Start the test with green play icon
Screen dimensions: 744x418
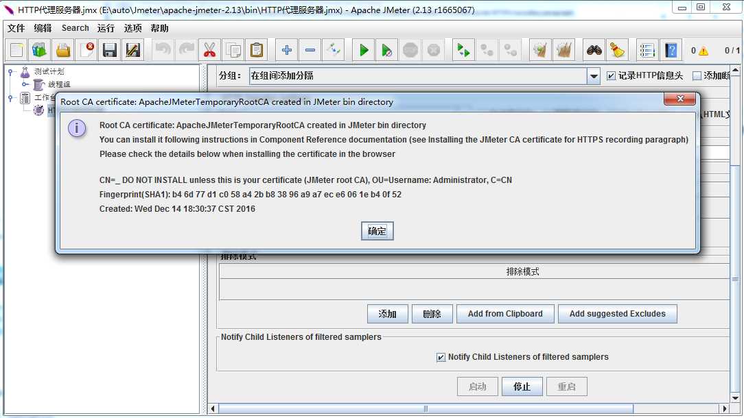364,50
